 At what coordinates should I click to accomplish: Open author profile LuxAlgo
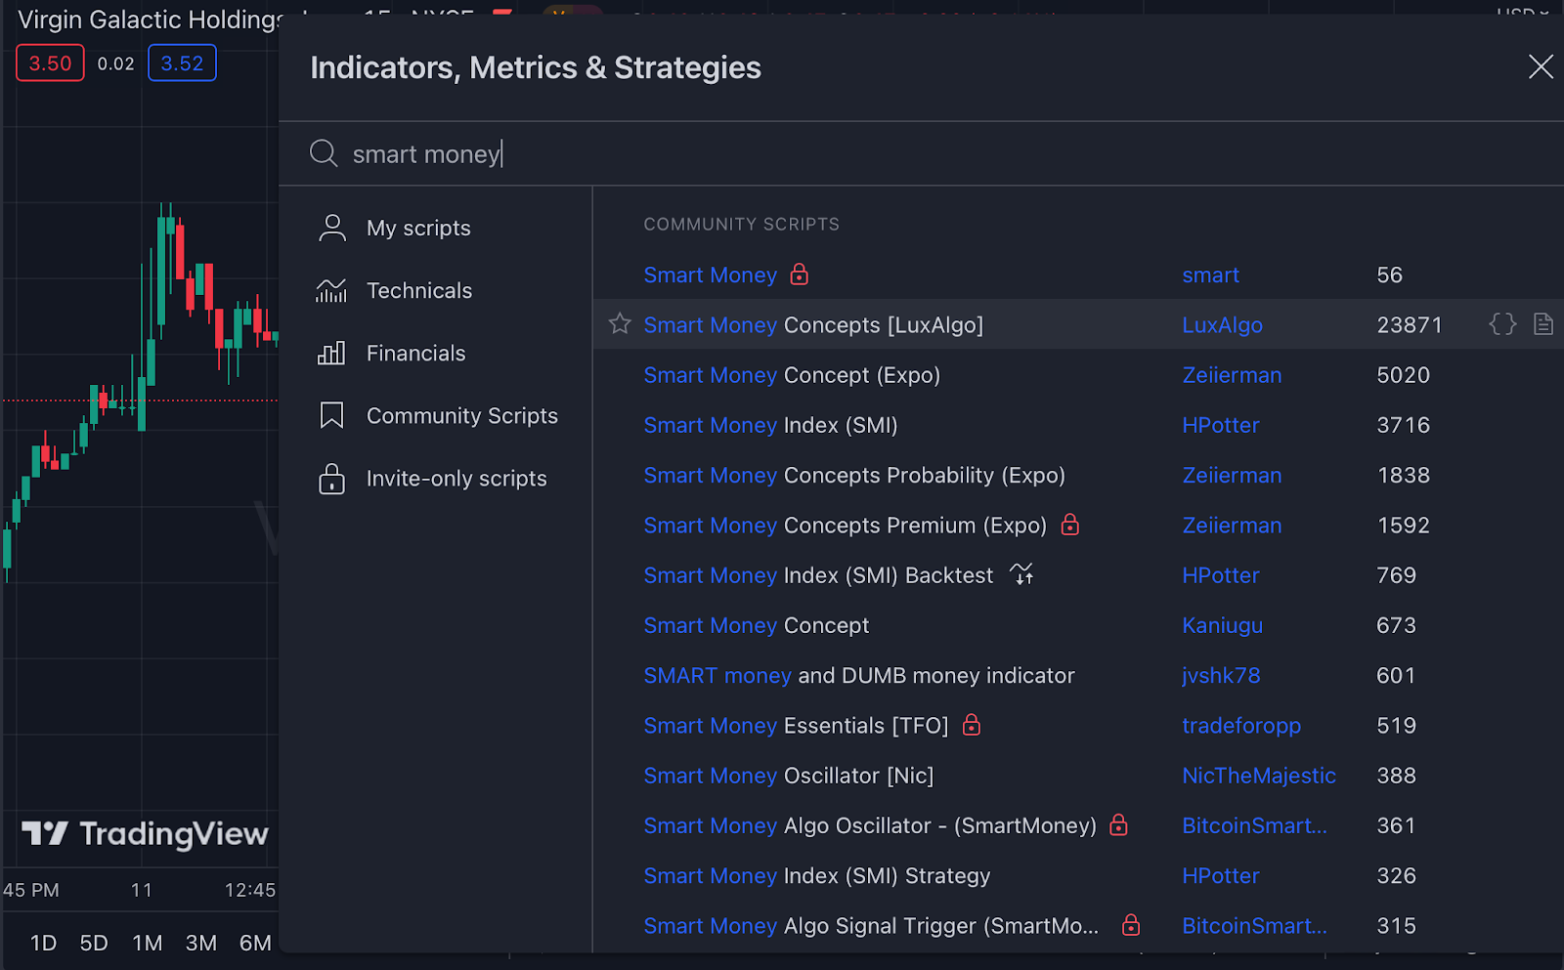click(1222, 323)
